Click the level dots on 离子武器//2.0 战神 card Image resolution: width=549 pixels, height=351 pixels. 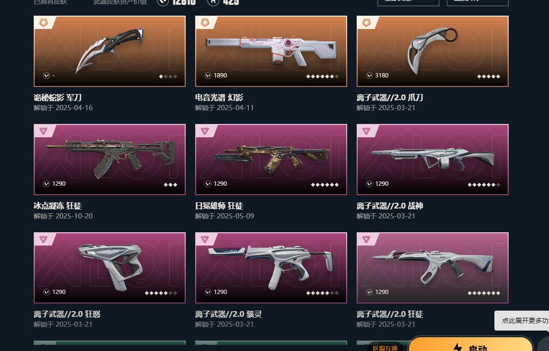click(x=483, y=185)
